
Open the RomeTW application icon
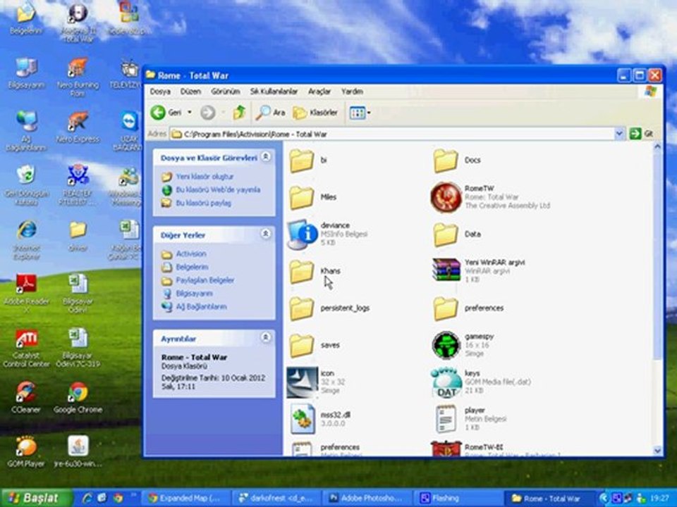pyautogui.click(x=446, y=197)
